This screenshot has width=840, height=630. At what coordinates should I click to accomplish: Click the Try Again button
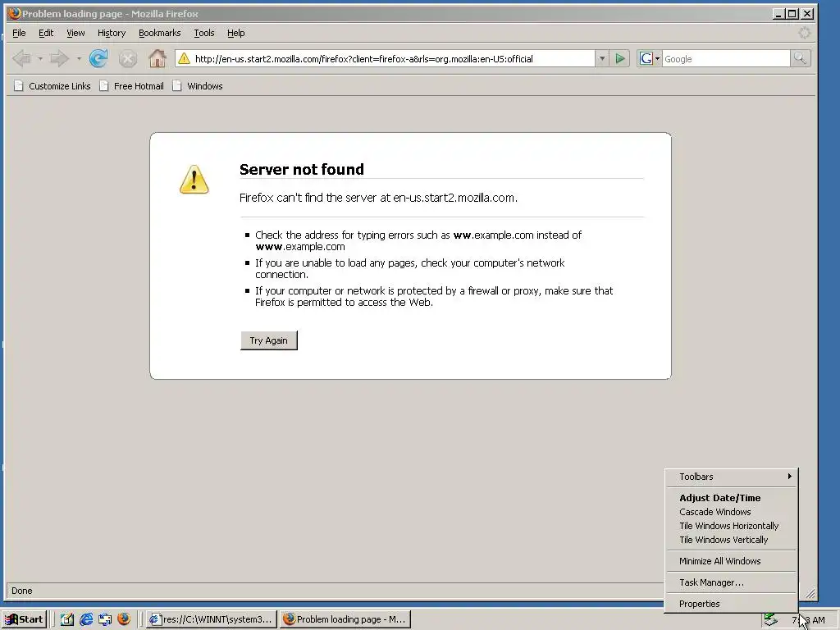pyautogui.click(x=268, y=340)
